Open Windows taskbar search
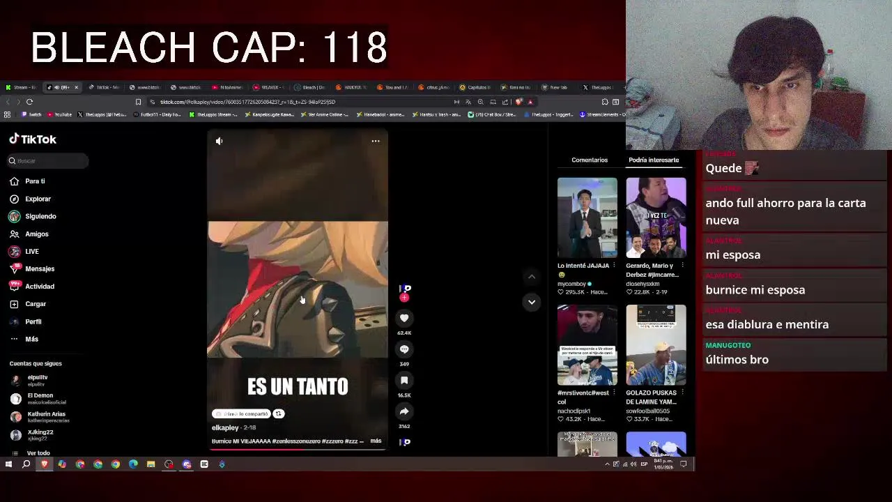The image size is (892, 502). coord(26,464)
